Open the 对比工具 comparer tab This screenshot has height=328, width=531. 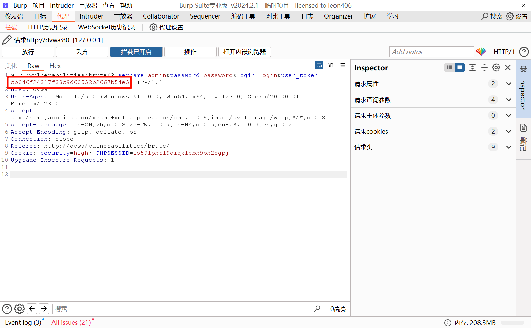click(278, 16)
